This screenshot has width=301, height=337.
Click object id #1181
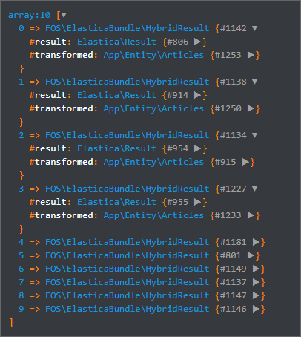pyautogui.click(x=234, y=242)
